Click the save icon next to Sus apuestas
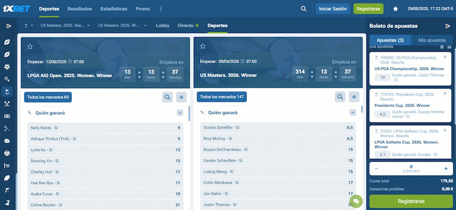456x210 pixels. [449, 47]
